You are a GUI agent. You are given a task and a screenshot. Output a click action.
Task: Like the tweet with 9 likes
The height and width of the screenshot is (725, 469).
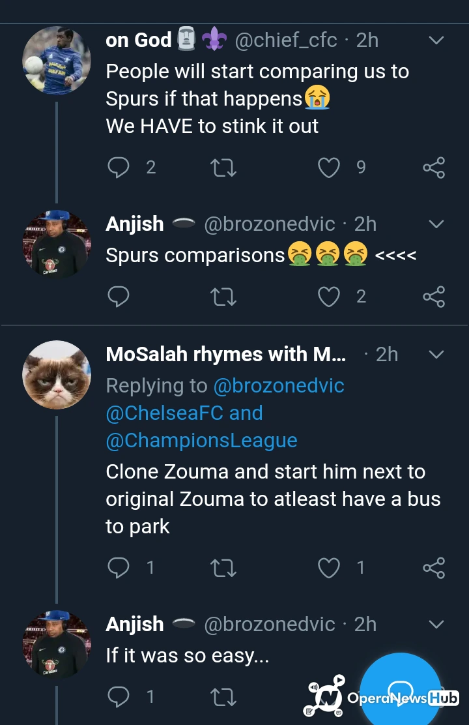tap(329, 168)
